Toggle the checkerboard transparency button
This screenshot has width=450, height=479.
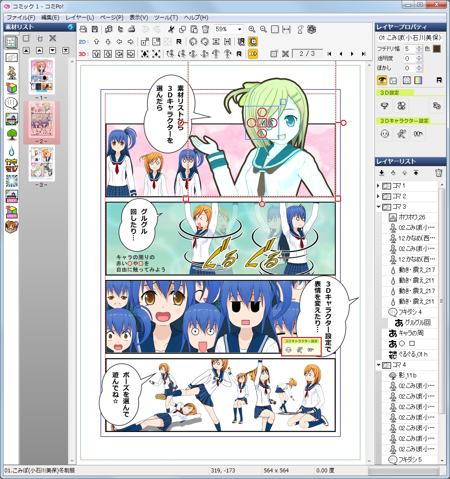click(x=407, y=80)
